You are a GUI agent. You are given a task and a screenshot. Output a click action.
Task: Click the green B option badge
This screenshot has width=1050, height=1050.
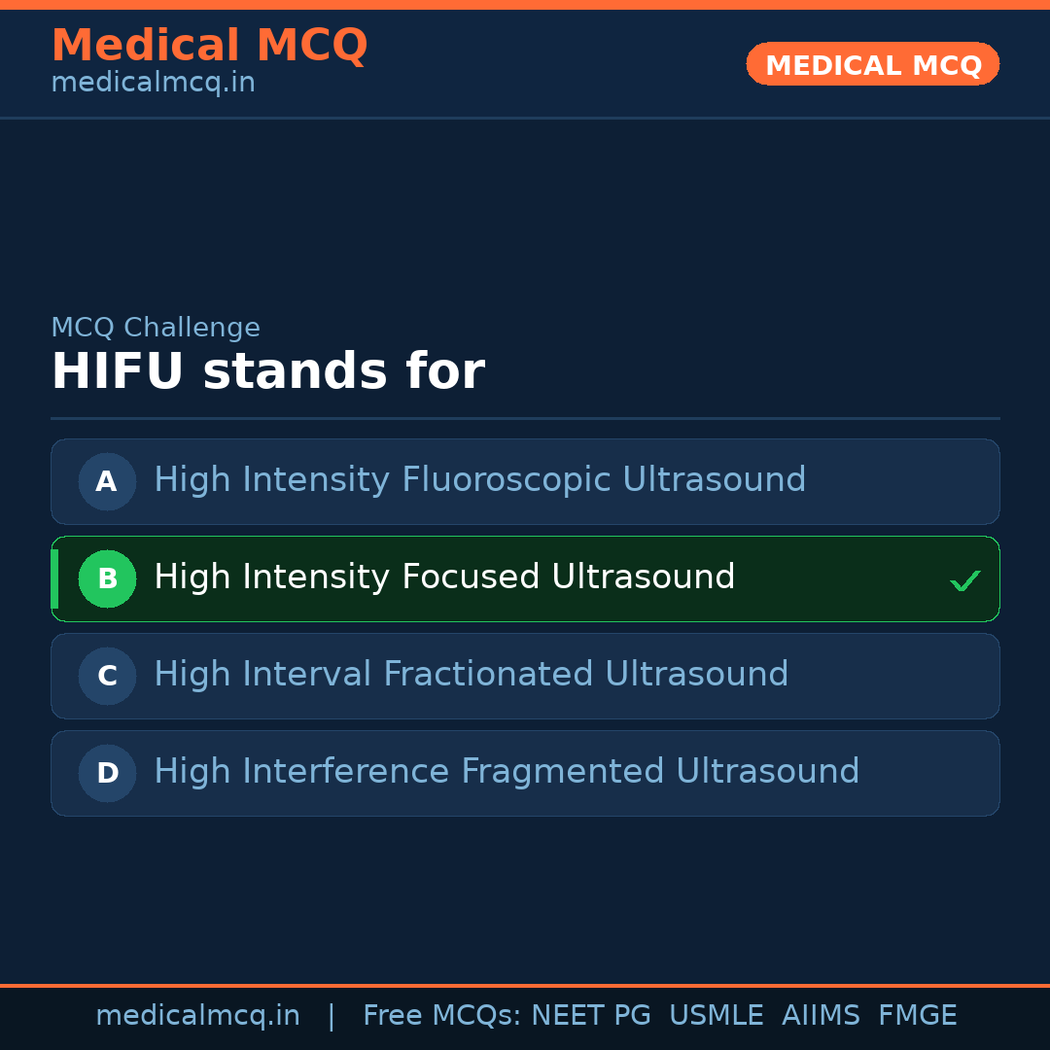click(107, 578)
